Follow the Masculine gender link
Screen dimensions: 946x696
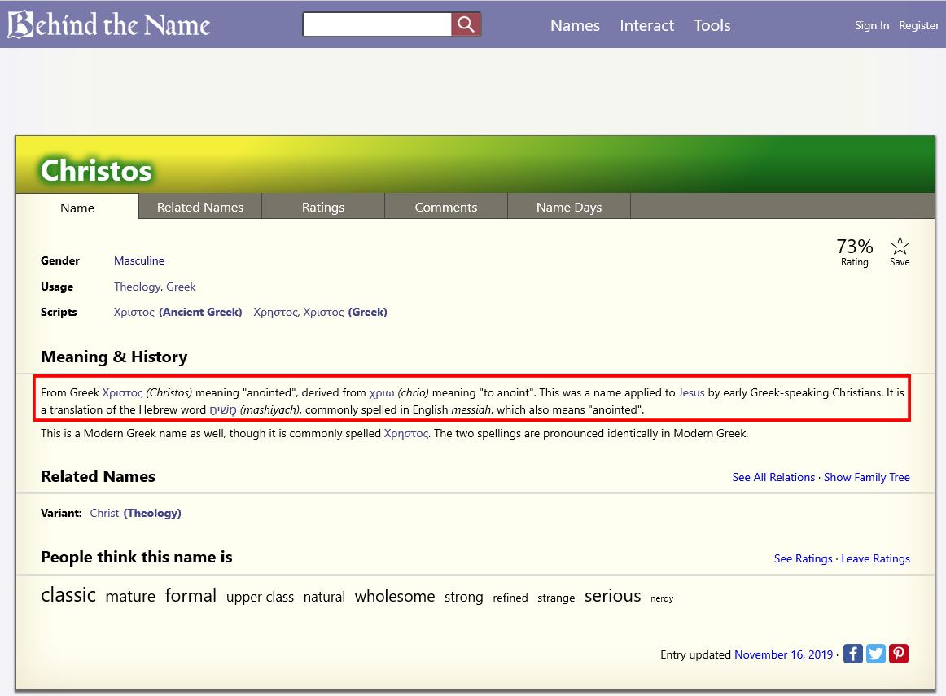(138, 260)
